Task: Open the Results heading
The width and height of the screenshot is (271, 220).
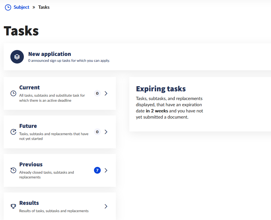Action: (29, 203)
